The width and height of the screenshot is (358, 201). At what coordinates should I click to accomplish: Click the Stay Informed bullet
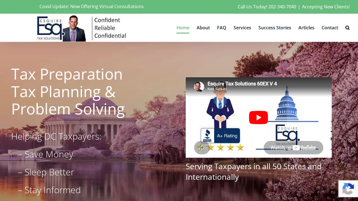49,190
